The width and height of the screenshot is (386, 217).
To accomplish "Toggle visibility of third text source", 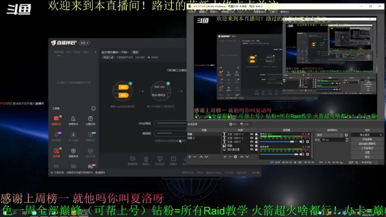I will coord(251,142).
